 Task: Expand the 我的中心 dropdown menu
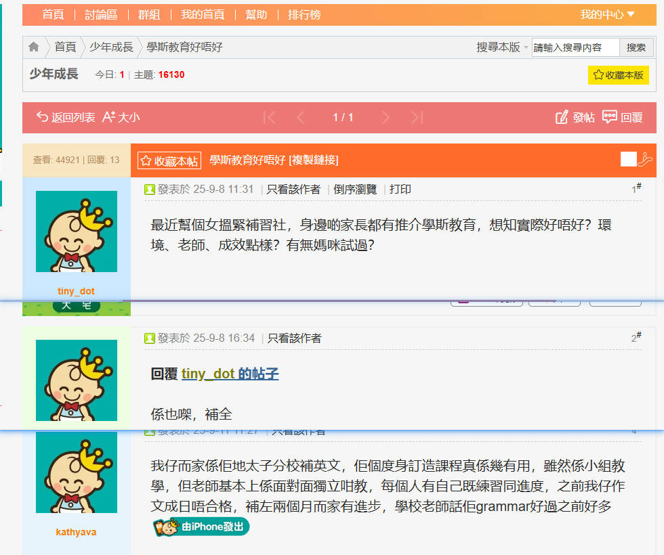click(x=607, y=15)
